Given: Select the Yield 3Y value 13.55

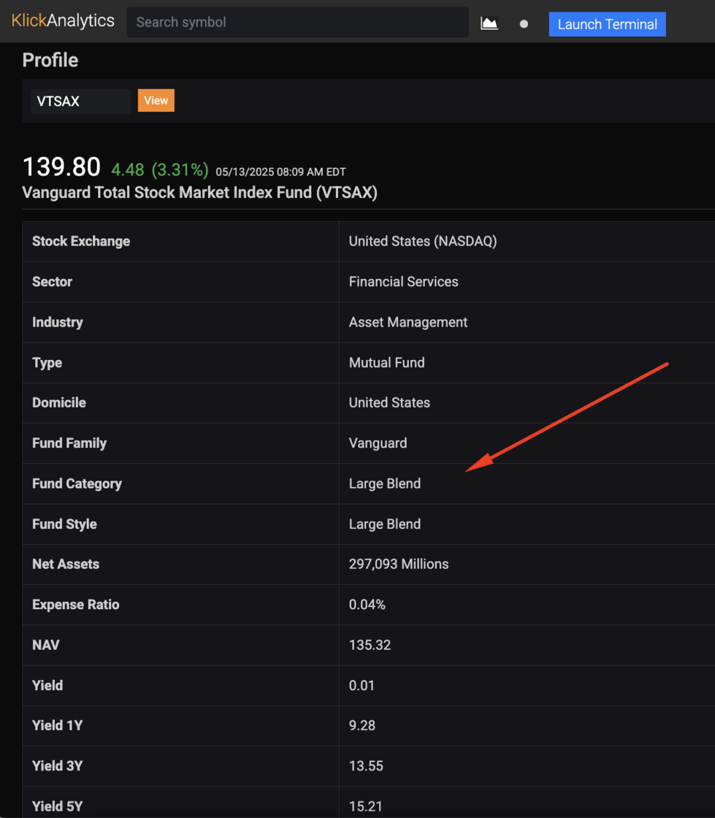Looking at the screenshot, I should tap(366, 766).
